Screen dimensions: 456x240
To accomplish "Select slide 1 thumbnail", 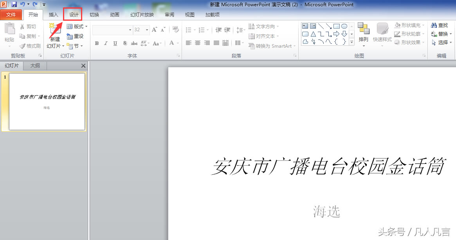I will point(47,101).
